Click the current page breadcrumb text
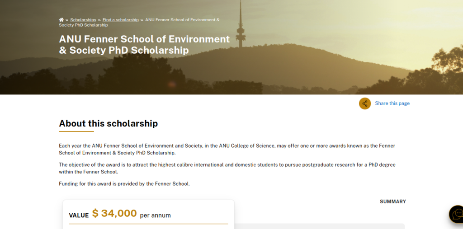The height and width of the screenshot is (229, 463). click(139, 23)
